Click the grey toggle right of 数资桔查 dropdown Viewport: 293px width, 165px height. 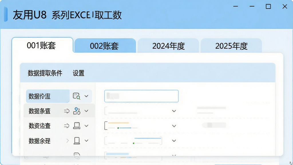point(215,125)
